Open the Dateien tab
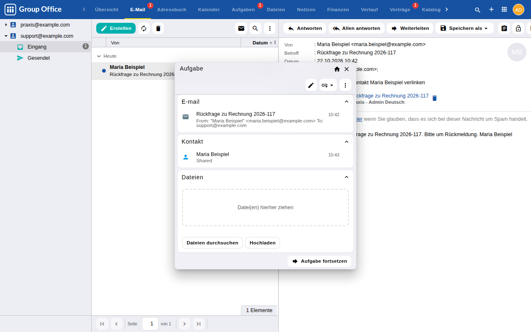This screenshot has height=332, width=531. point(276,10)
